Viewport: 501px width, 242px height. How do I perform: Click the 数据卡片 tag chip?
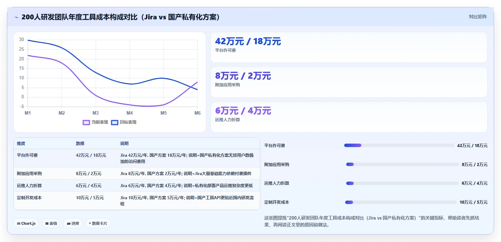click(98, 223)
